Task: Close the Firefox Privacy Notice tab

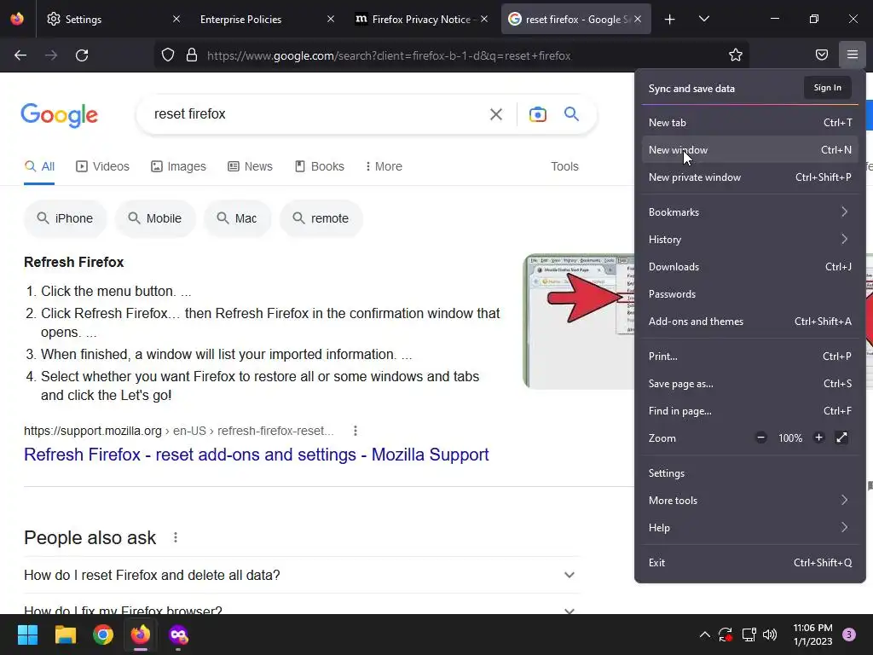Action: click(484, 19)
